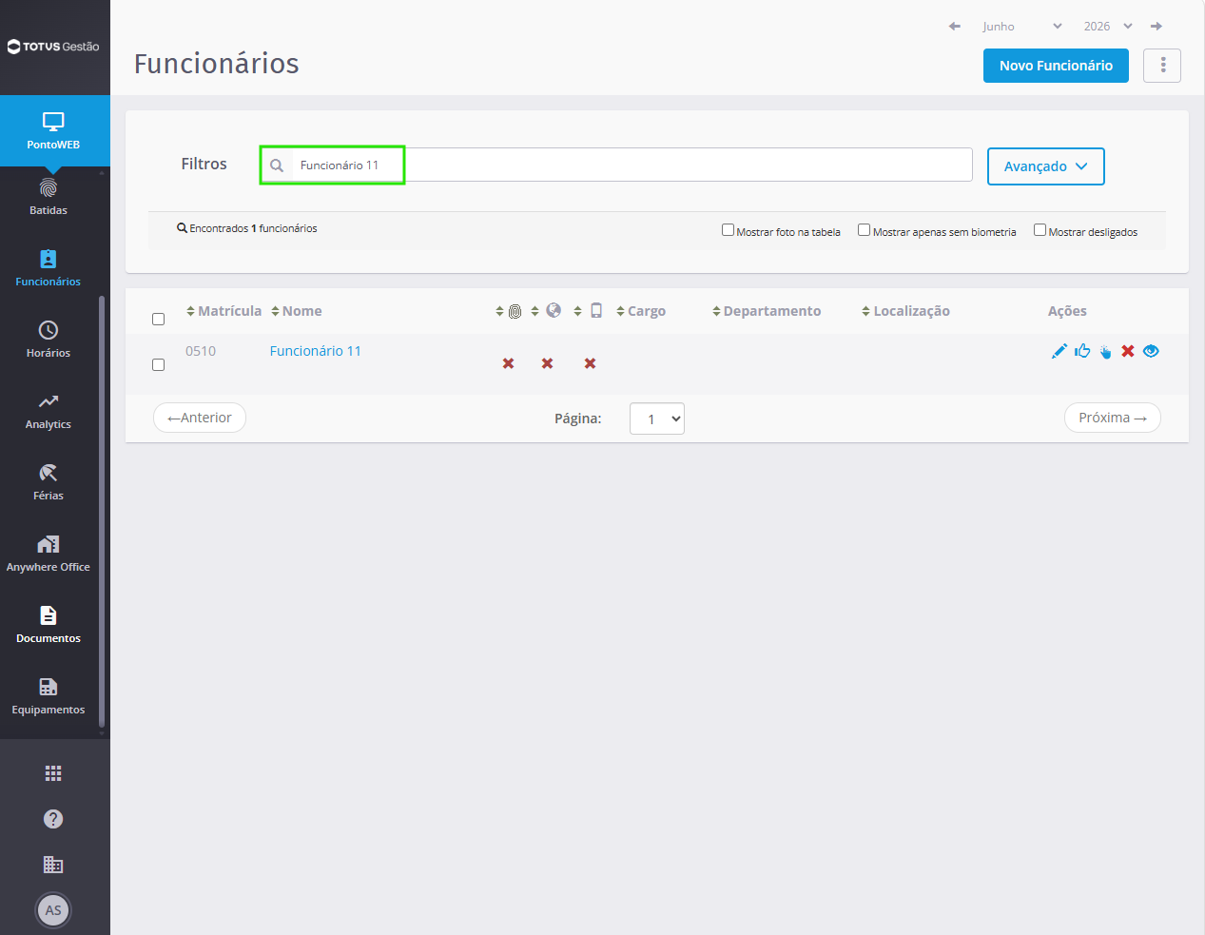Screen dimensions: 1205x935
Task: Enable Mostrar desligados checkbox
Action: pyautogui.click(x=1040, y=230)
